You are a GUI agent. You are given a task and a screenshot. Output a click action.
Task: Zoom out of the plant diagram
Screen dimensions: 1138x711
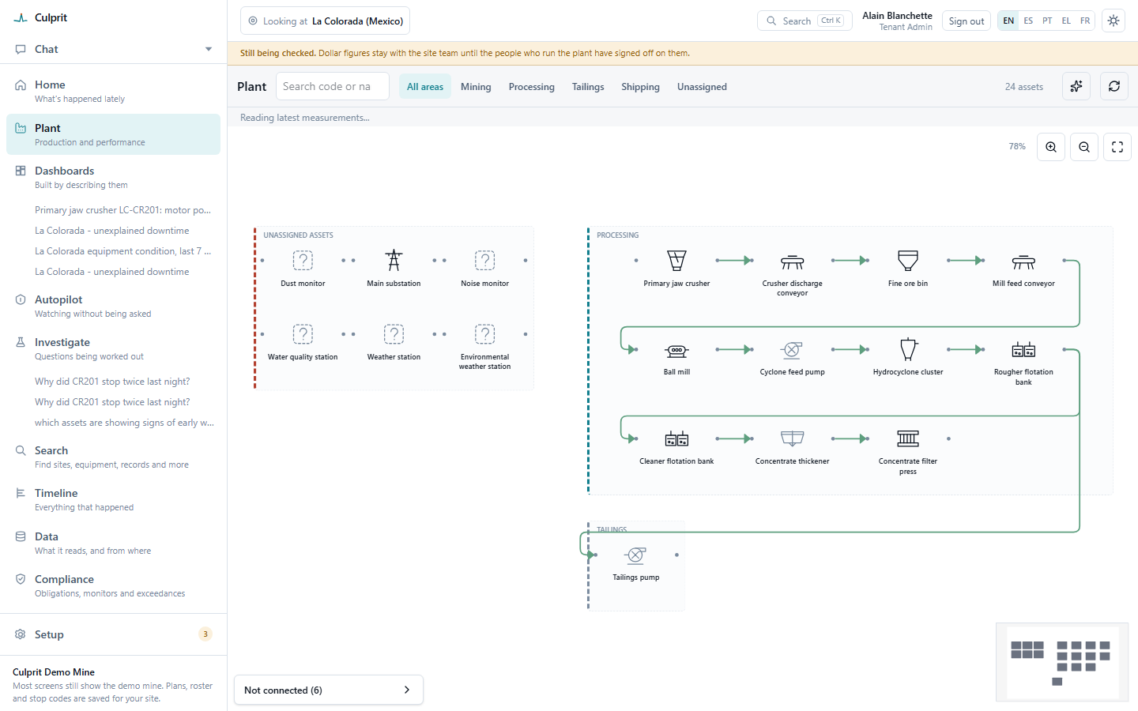pyautogui.click(x=1084, y=147)
